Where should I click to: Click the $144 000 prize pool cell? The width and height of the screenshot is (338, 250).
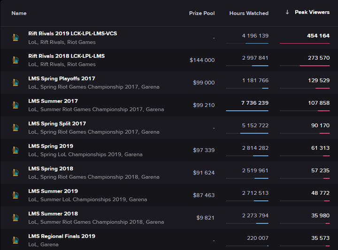click(202, 60)
